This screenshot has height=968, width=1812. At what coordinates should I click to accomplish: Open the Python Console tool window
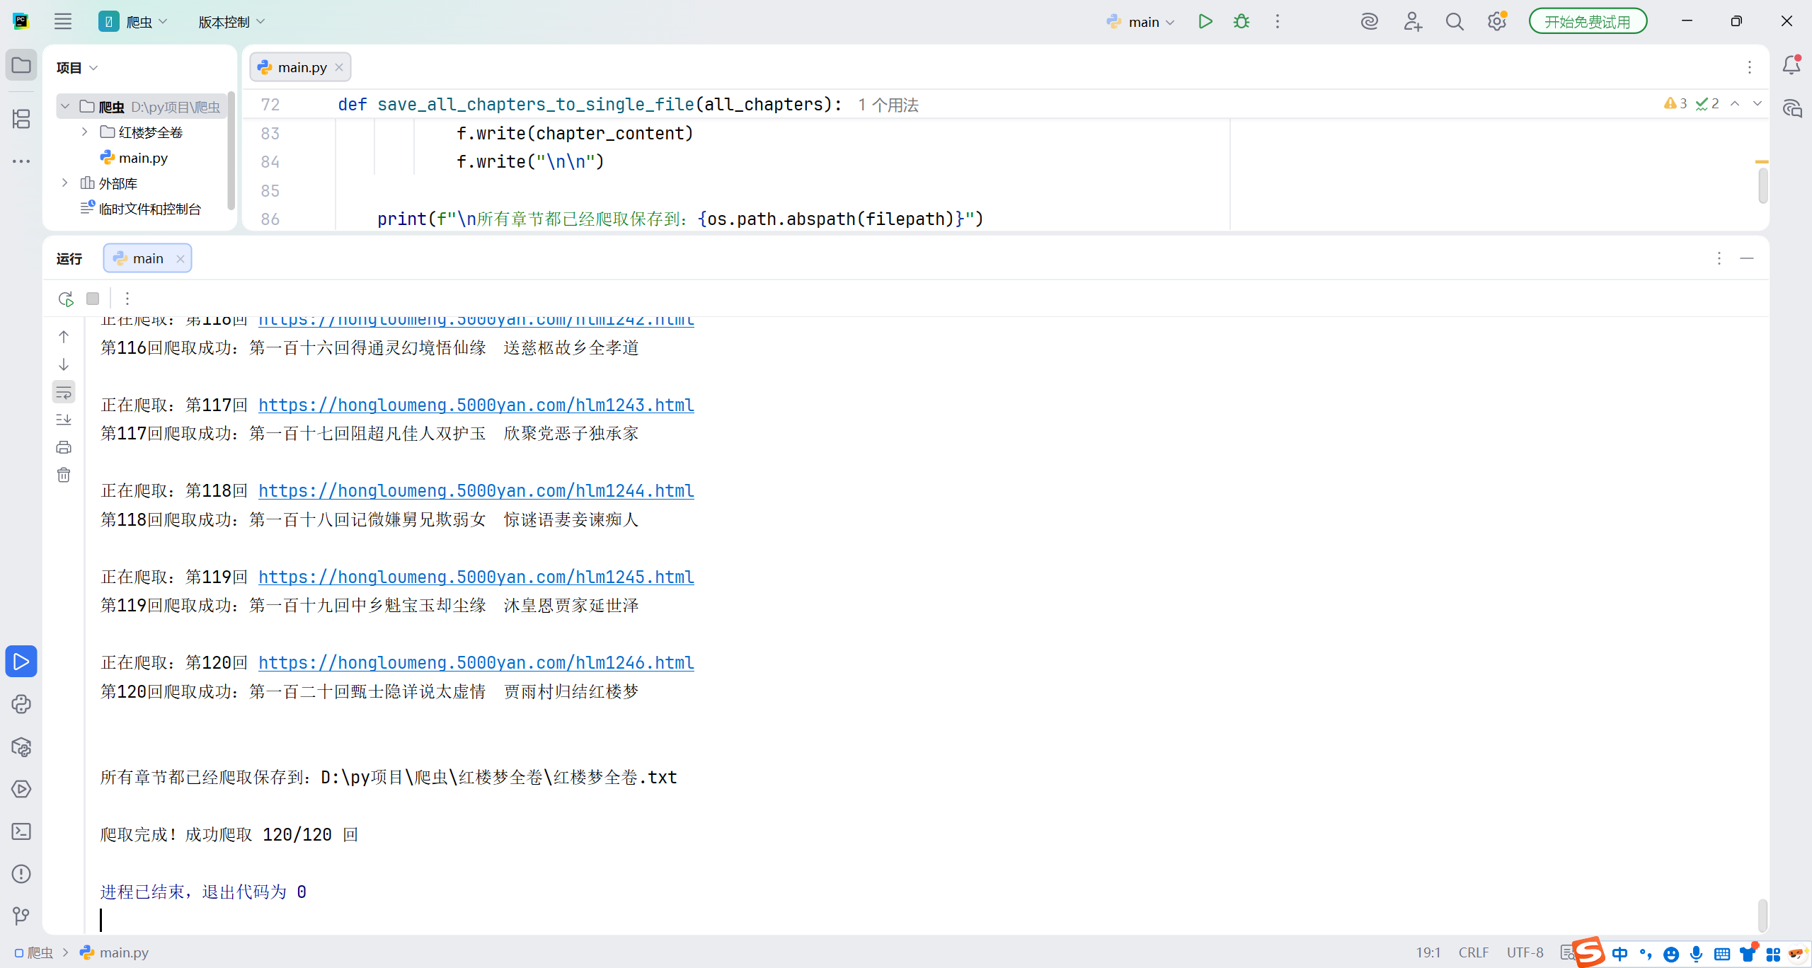(x=21, y=704)
